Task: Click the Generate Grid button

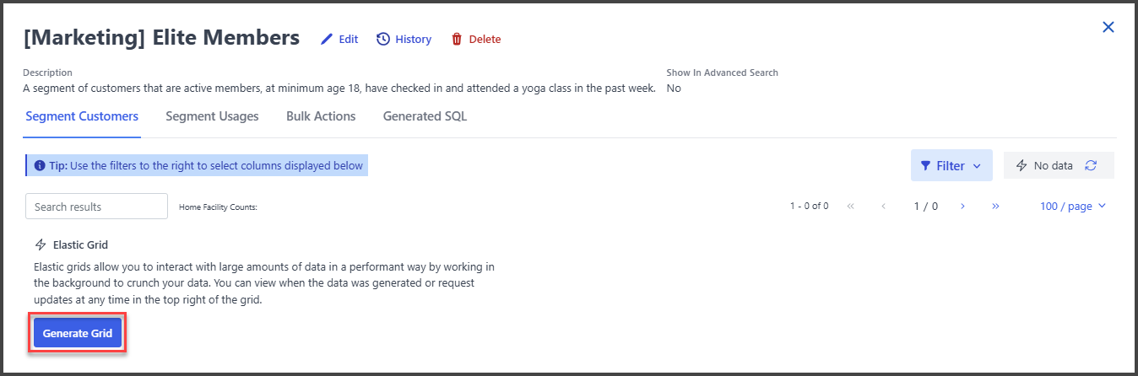Action: point(78,333)
